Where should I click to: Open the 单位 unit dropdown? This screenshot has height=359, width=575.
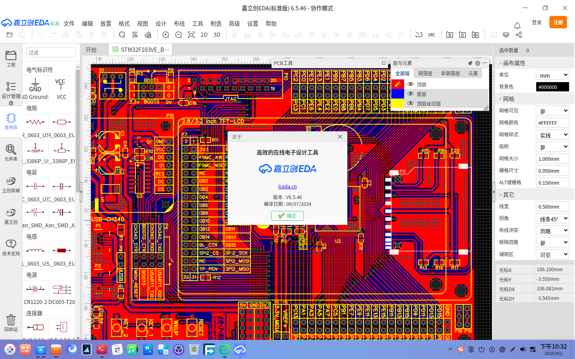coord(553,75)
